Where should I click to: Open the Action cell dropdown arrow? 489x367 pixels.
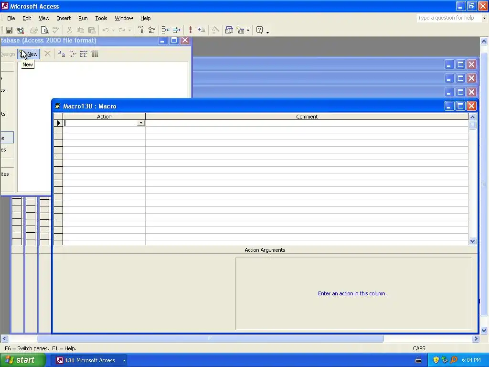pos(141,123)
